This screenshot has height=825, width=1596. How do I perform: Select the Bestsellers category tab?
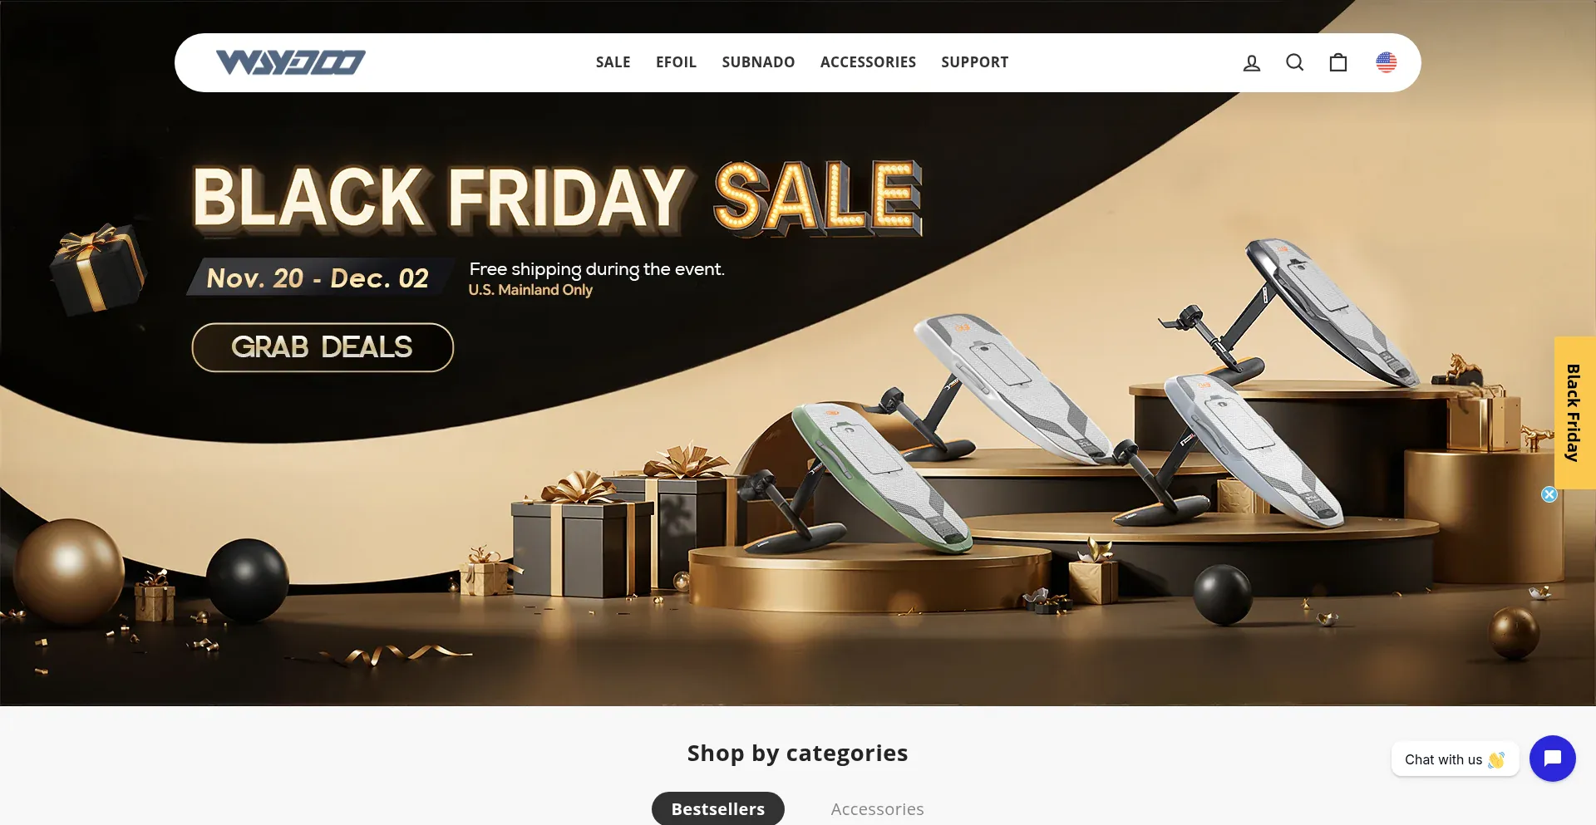coord(717,808)
